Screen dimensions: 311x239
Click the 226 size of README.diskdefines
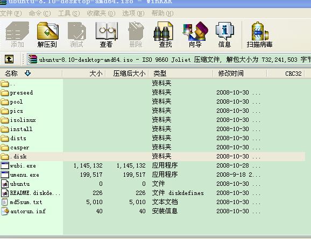[97, 193]
